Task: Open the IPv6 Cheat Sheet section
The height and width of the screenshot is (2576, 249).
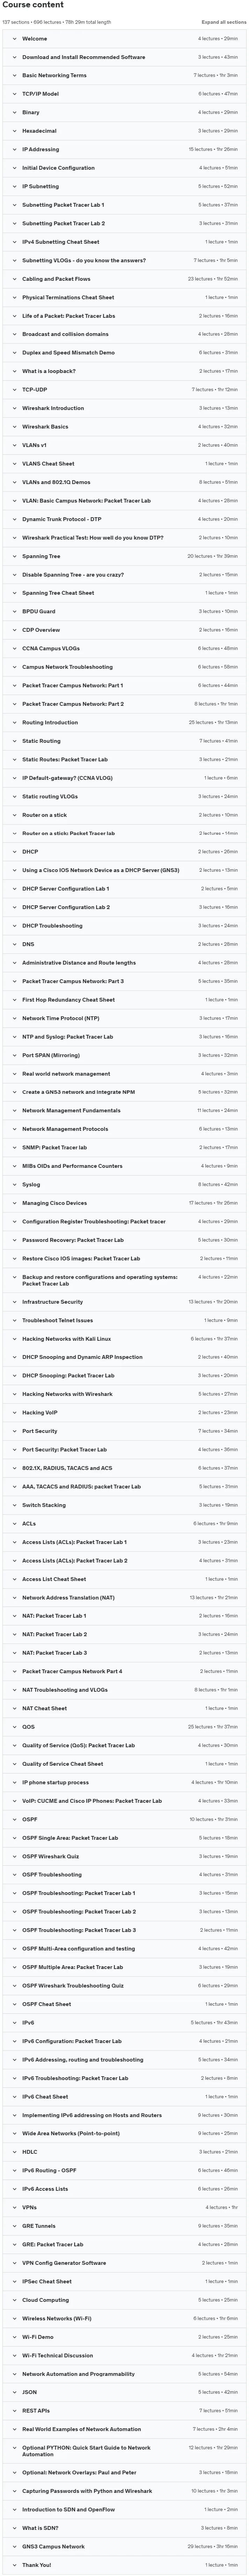Action: 124,2096
